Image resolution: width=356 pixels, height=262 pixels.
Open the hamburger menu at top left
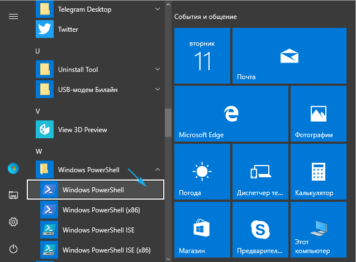(13, 16)
